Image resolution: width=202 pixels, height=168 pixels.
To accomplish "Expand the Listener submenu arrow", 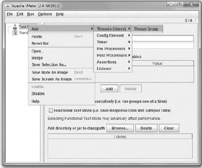I will pyautogui.click(x=129, y=68).
